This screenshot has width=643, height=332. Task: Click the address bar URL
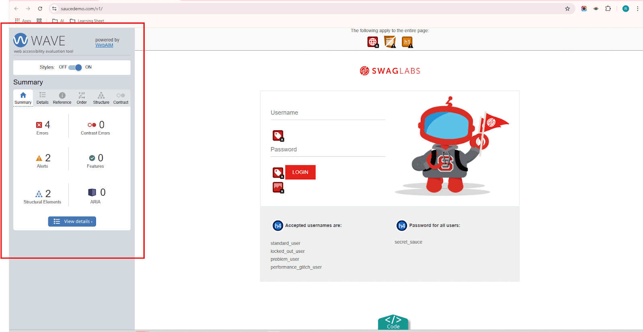tap(82, 9)
